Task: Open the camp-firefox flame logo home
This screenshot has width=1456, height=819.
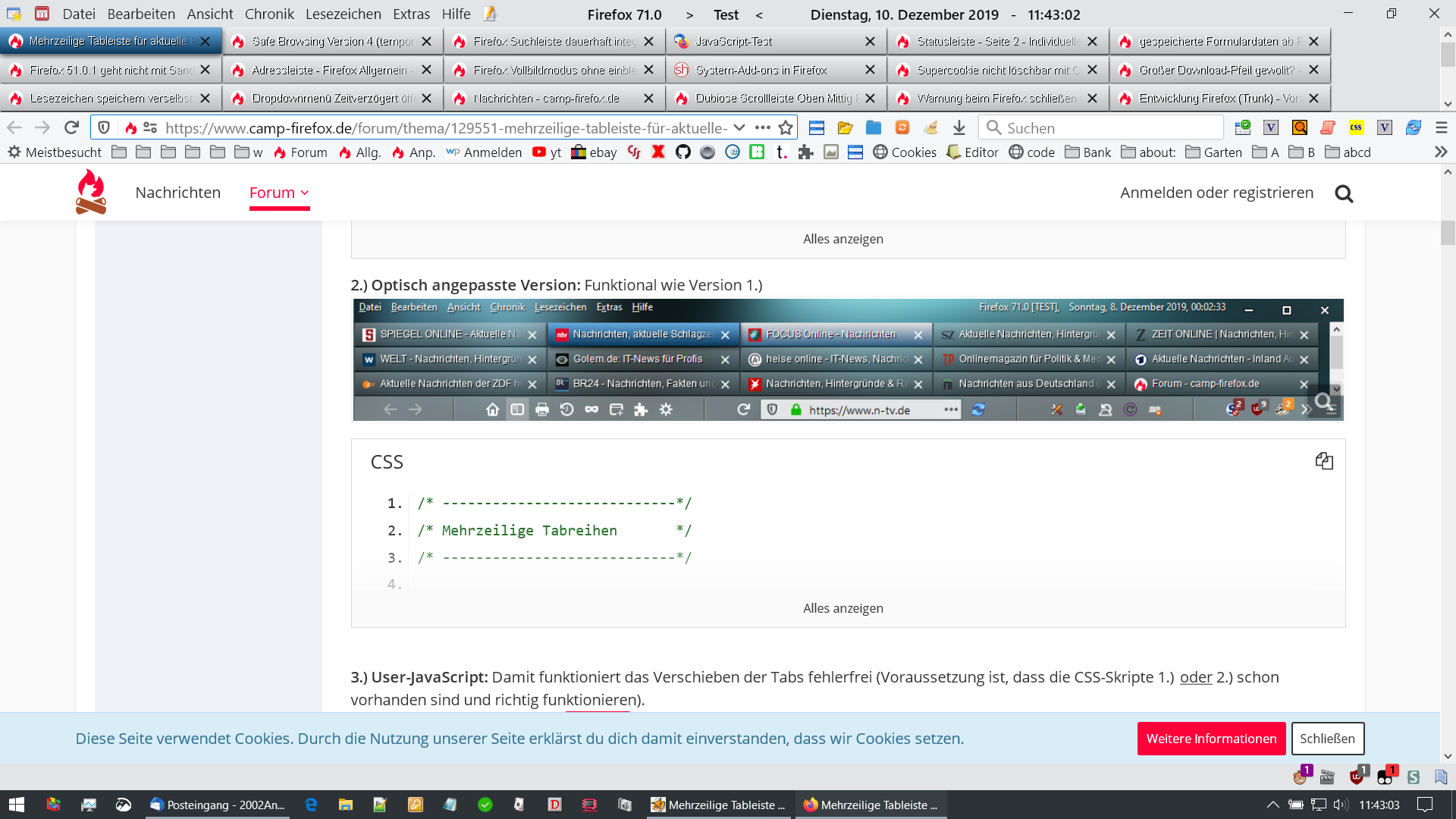Action: pos(90,192)
